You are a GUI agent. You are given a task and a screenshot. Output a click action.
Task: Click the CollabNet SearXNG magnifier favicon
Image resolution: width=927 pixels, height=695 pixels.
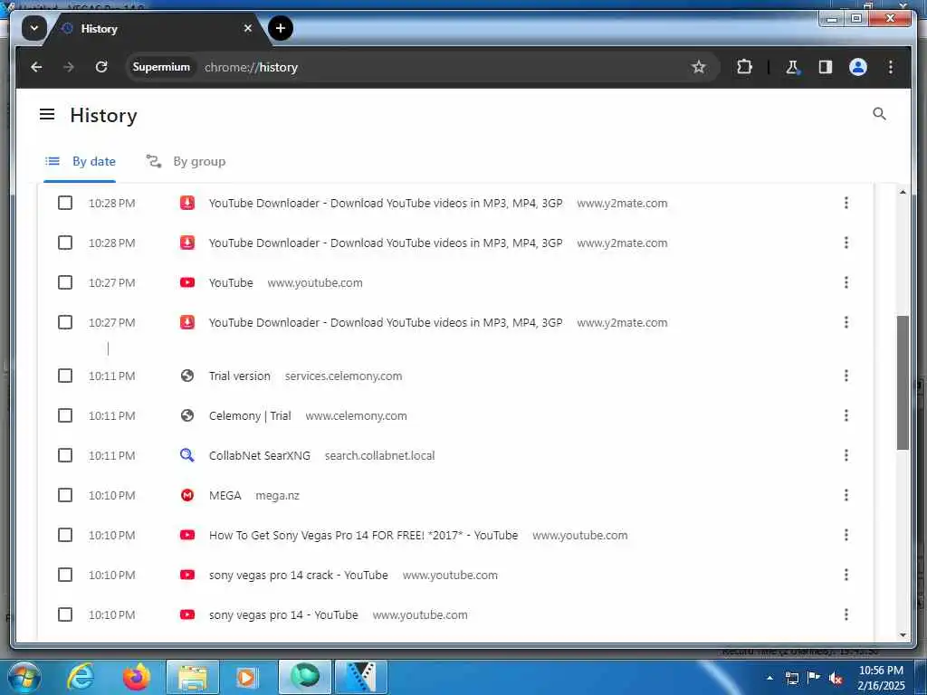point(187,455)
